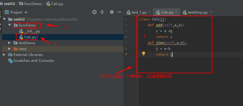Viewport: 243px width, 106px height.
Task: Select the venv folder
Action: [23, 49]
